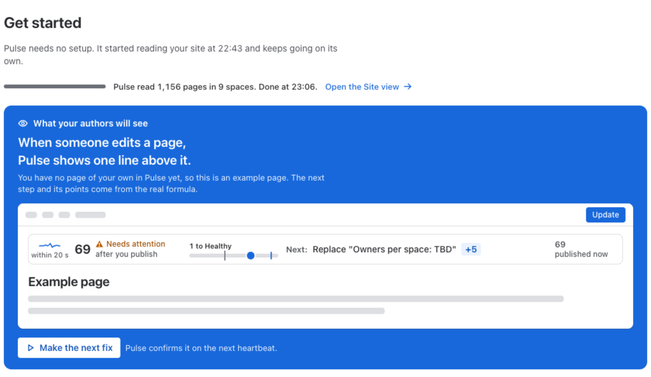Click the gray reading progress bar
The image size is (651, 377).
click(55, 86)
